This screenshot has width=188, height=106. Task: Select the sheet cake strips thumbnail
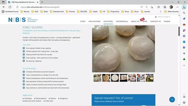point(124,78)
